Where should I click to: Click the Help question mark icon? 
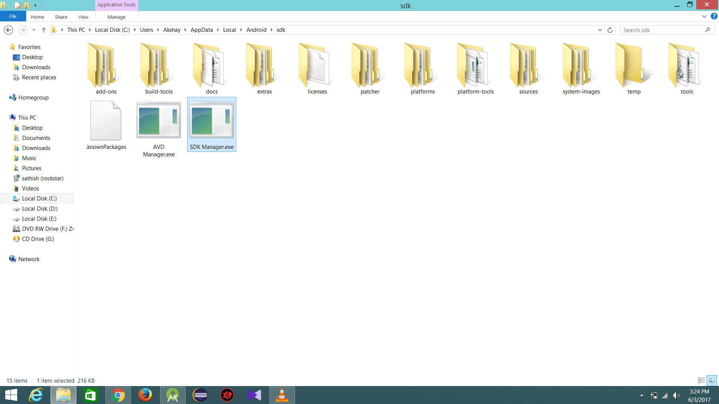[x=714, y=16]
